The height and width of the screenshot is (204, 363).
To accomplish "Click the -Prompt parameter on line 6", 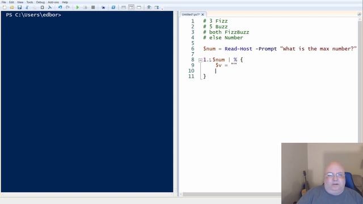I will click(x=266, y=49).
